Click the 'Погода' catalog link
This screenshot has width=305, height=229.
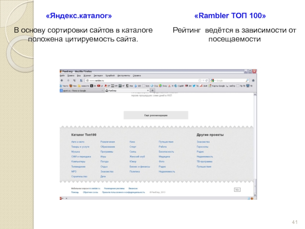tap(104, 161)
